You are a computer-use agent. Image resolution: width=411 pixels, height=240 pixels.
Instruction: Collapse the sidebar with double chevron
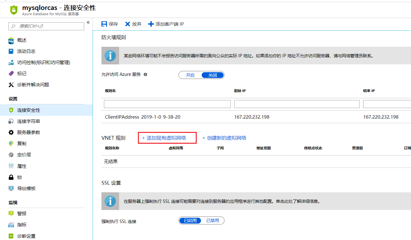coord(88,22)
